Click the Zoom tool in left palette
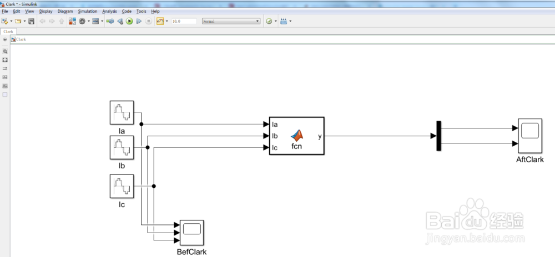 click(5, 51)
